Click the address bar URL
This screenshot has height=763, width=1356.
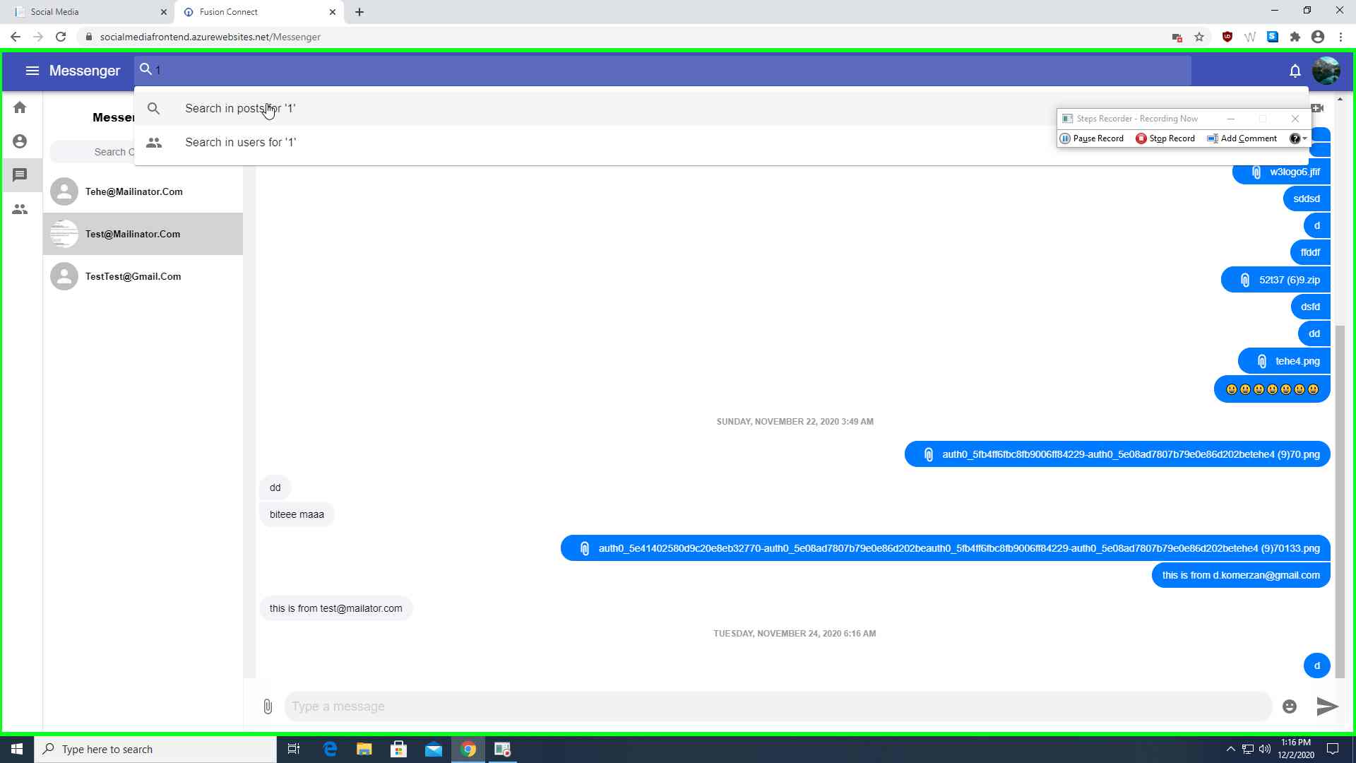coord(210,37)
